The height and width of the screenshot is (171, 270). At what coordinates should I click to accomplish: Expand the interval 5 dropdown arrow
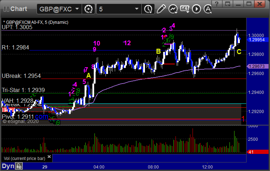[137, 9]
